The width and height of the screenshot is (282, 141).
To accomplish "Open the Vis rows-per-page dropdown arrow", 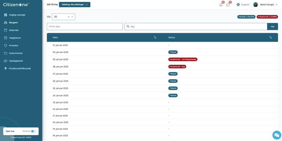I will point(72,17).
